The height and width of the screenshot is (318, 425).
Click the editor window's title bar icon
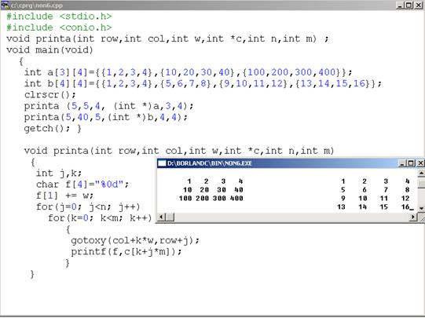click(5, 5)
